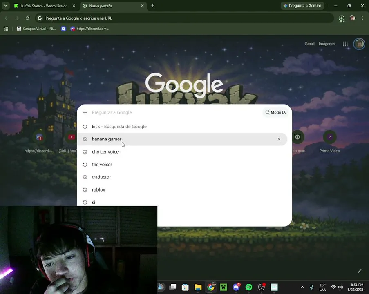Open Spotify from the taskbar

click(249, 287)
